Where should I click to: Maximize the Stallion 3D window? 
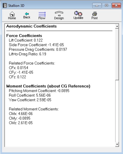tap(107, 5)
